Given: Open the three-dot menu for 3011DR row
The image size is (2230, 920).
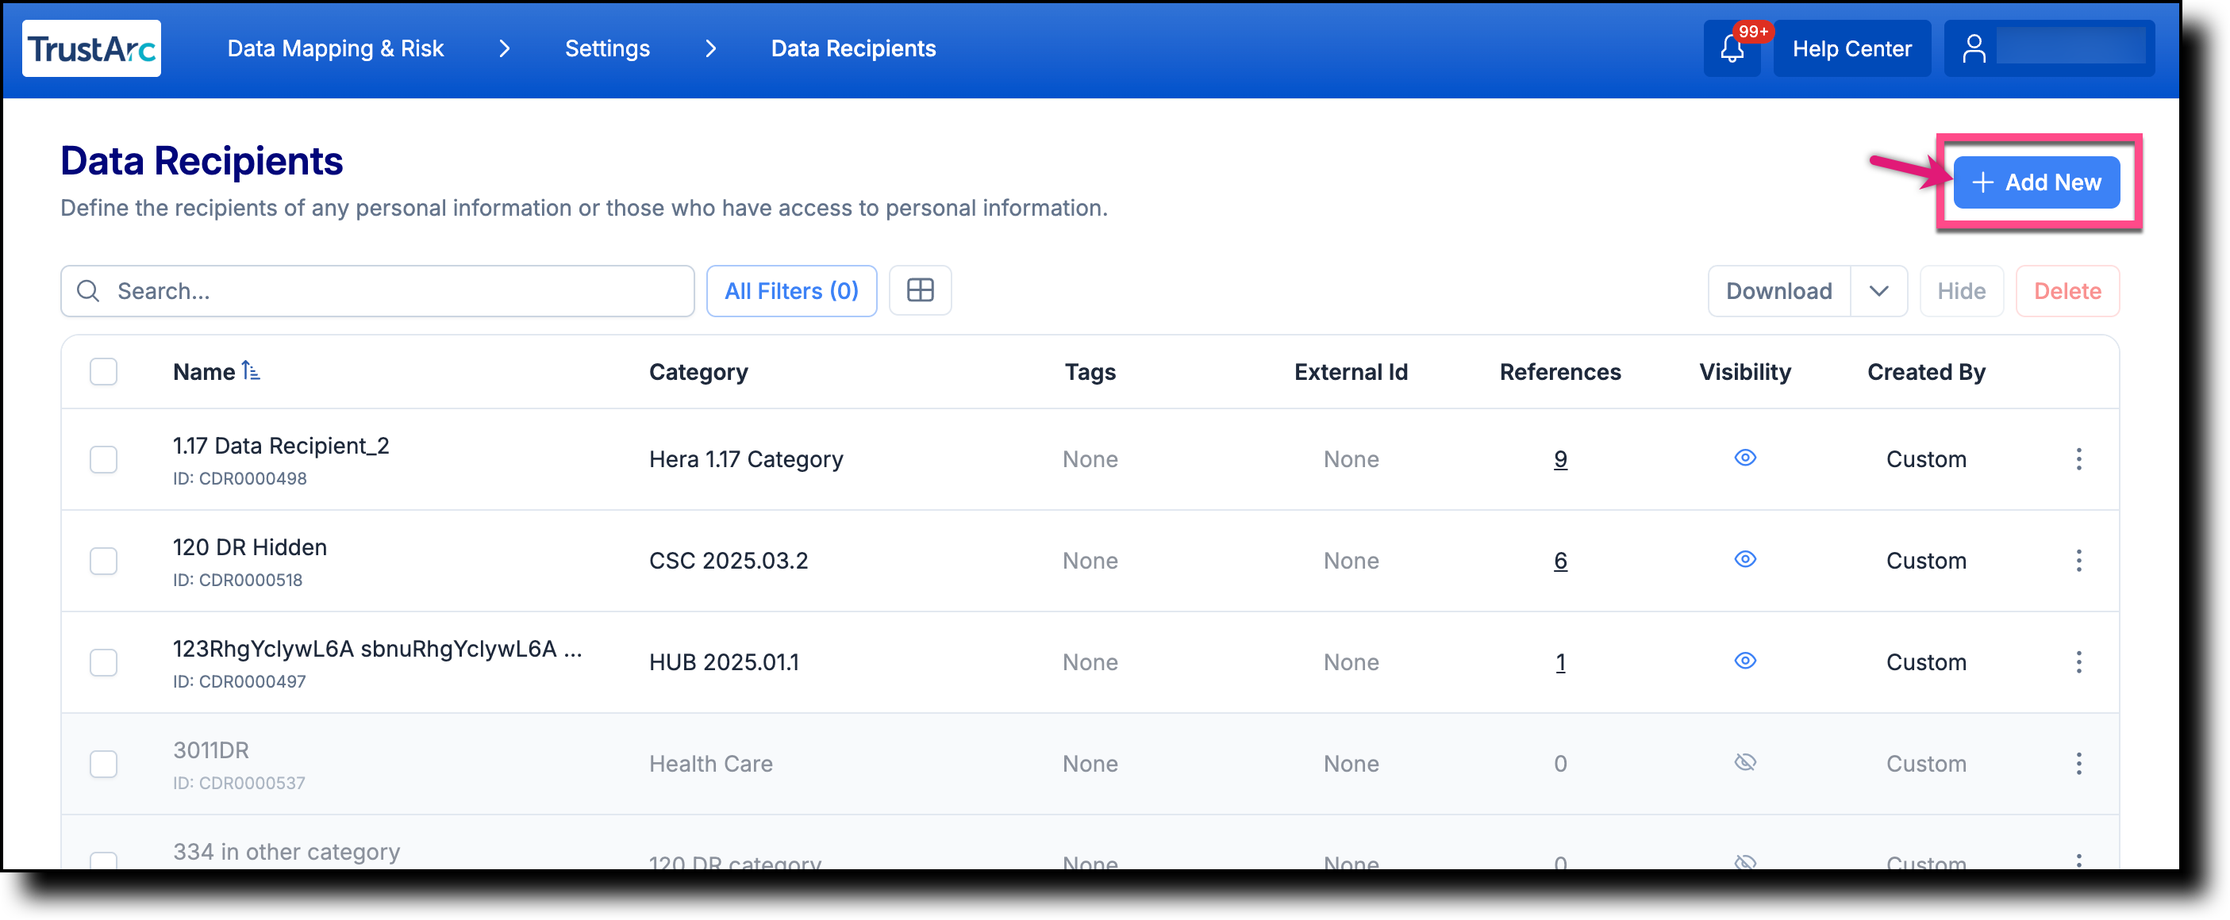Looking at the screenshot, I should [2079, 763].
